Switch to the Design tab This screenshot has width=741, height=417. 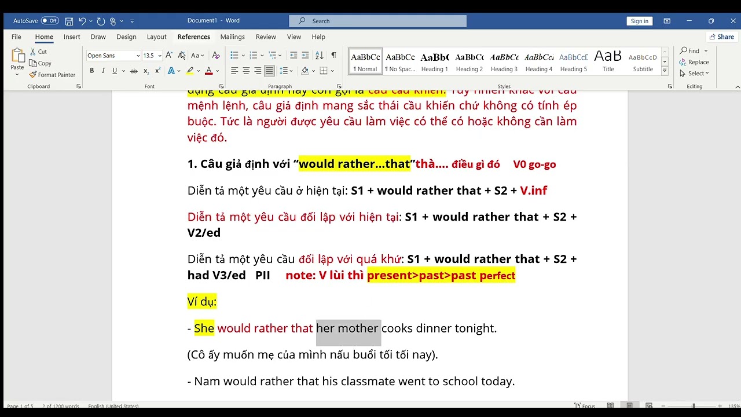point(126,36)
